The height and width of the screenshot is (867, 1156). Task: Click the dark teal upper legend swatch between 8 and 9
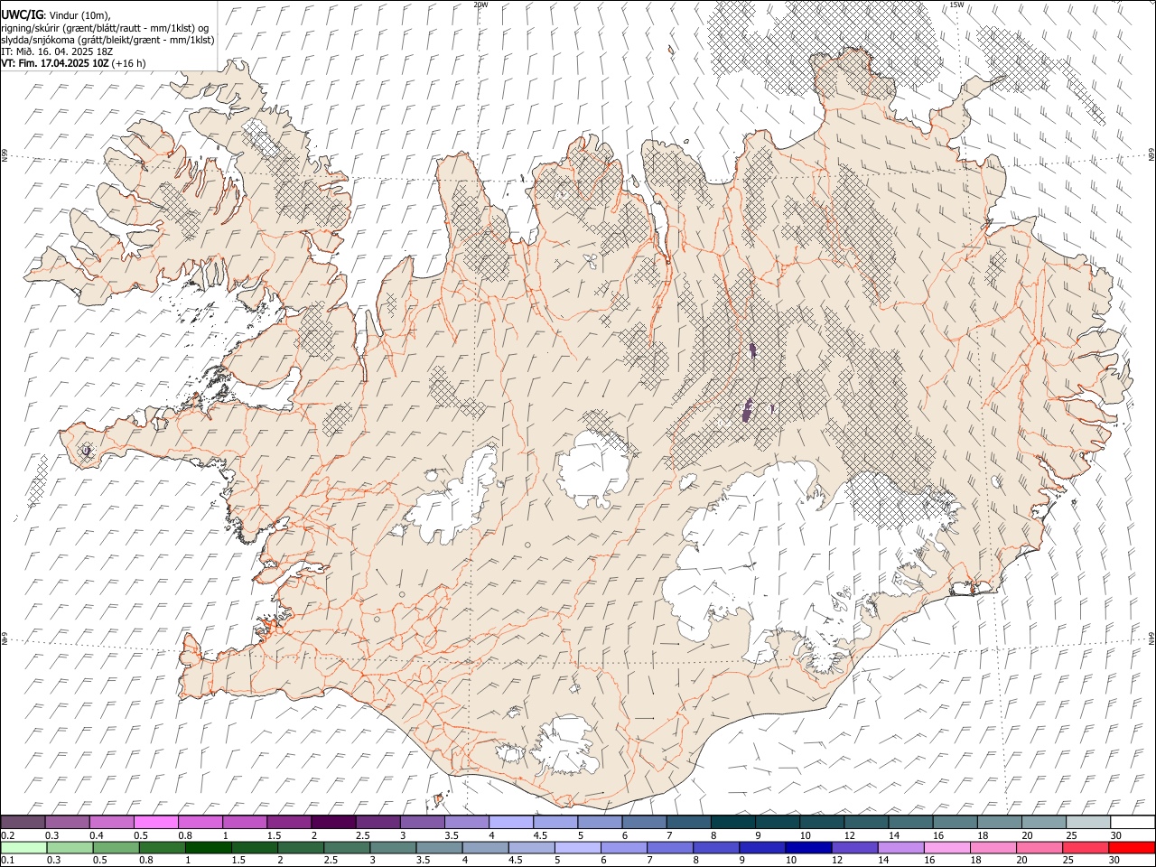pyautogui.click(x=732, y=822)
